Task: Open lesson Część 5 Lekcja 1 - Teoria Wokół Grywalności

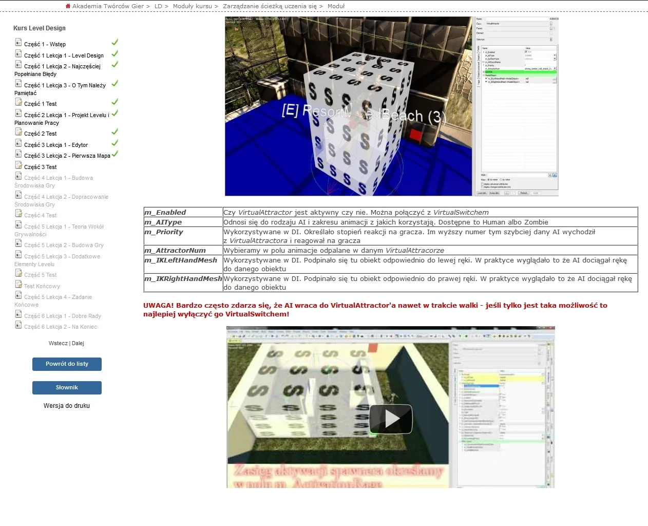Action: click(x=59, y=230)
